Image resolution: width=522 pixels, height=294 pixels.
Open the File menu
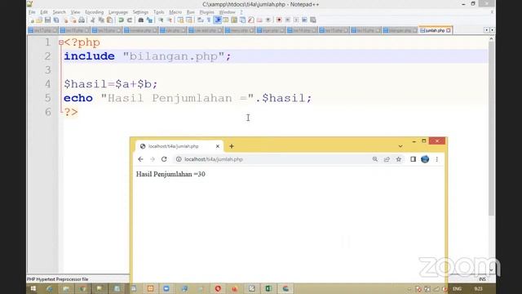coord(32,12)
